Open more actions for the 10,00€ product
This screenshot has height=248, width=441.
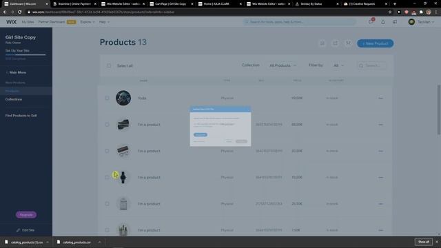tap(380, 178)
